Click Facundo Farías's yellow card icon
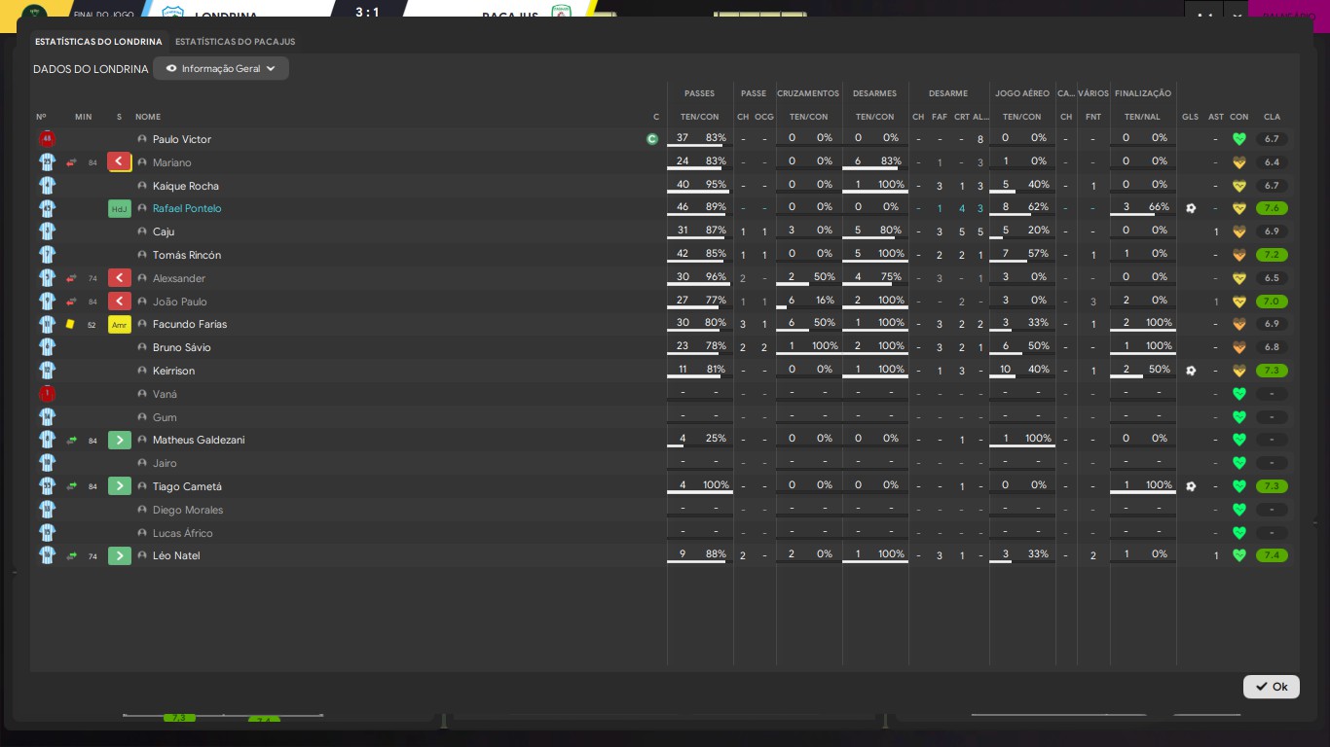This screenshot has width=1330, height=747. (x=70, y=324)
